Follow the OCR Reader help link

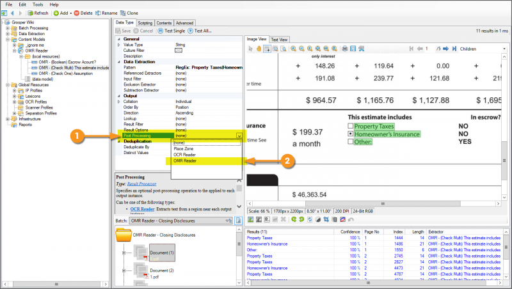pyautogui.click(x=143, y=208)
